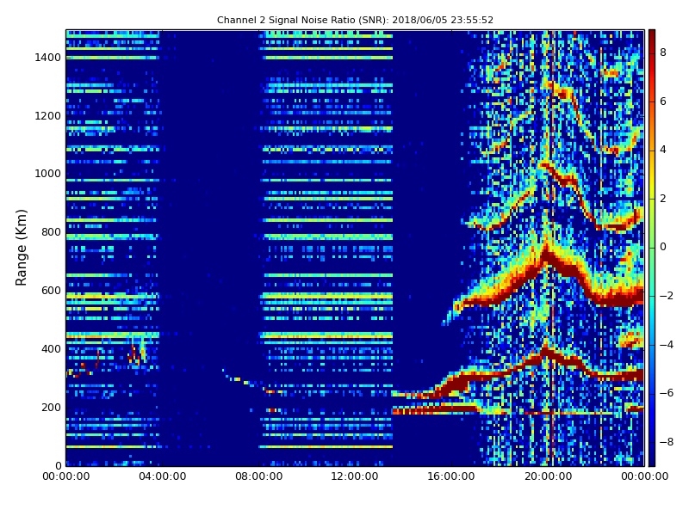This screenshot has height=516, width=689.
Task: Click the colorbar tick label −6
Action: click(x=667, y=393)
